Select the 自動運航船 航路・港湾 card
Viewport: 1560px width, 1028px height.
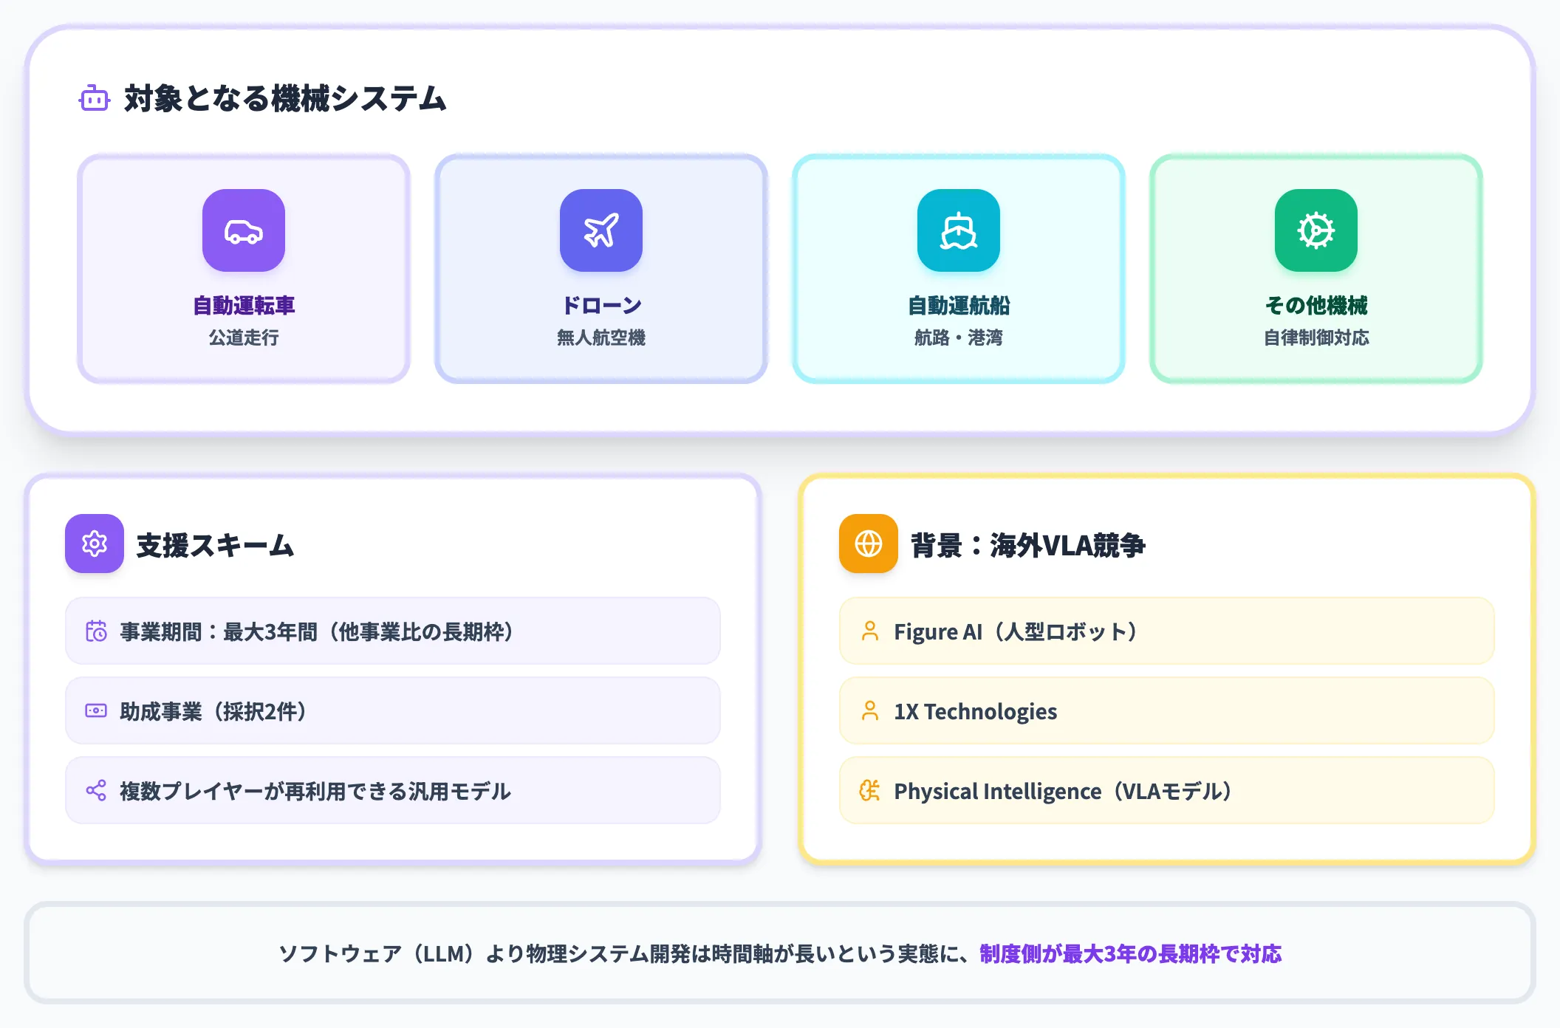959,269
